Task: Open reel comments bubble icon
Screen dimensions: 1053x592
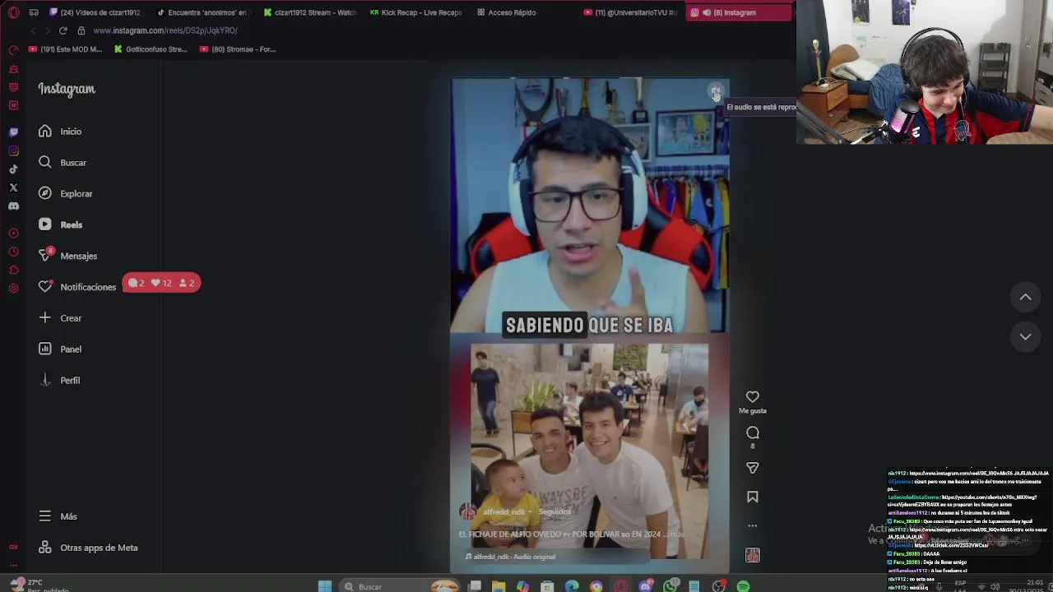Action: [x=752, y=432]
